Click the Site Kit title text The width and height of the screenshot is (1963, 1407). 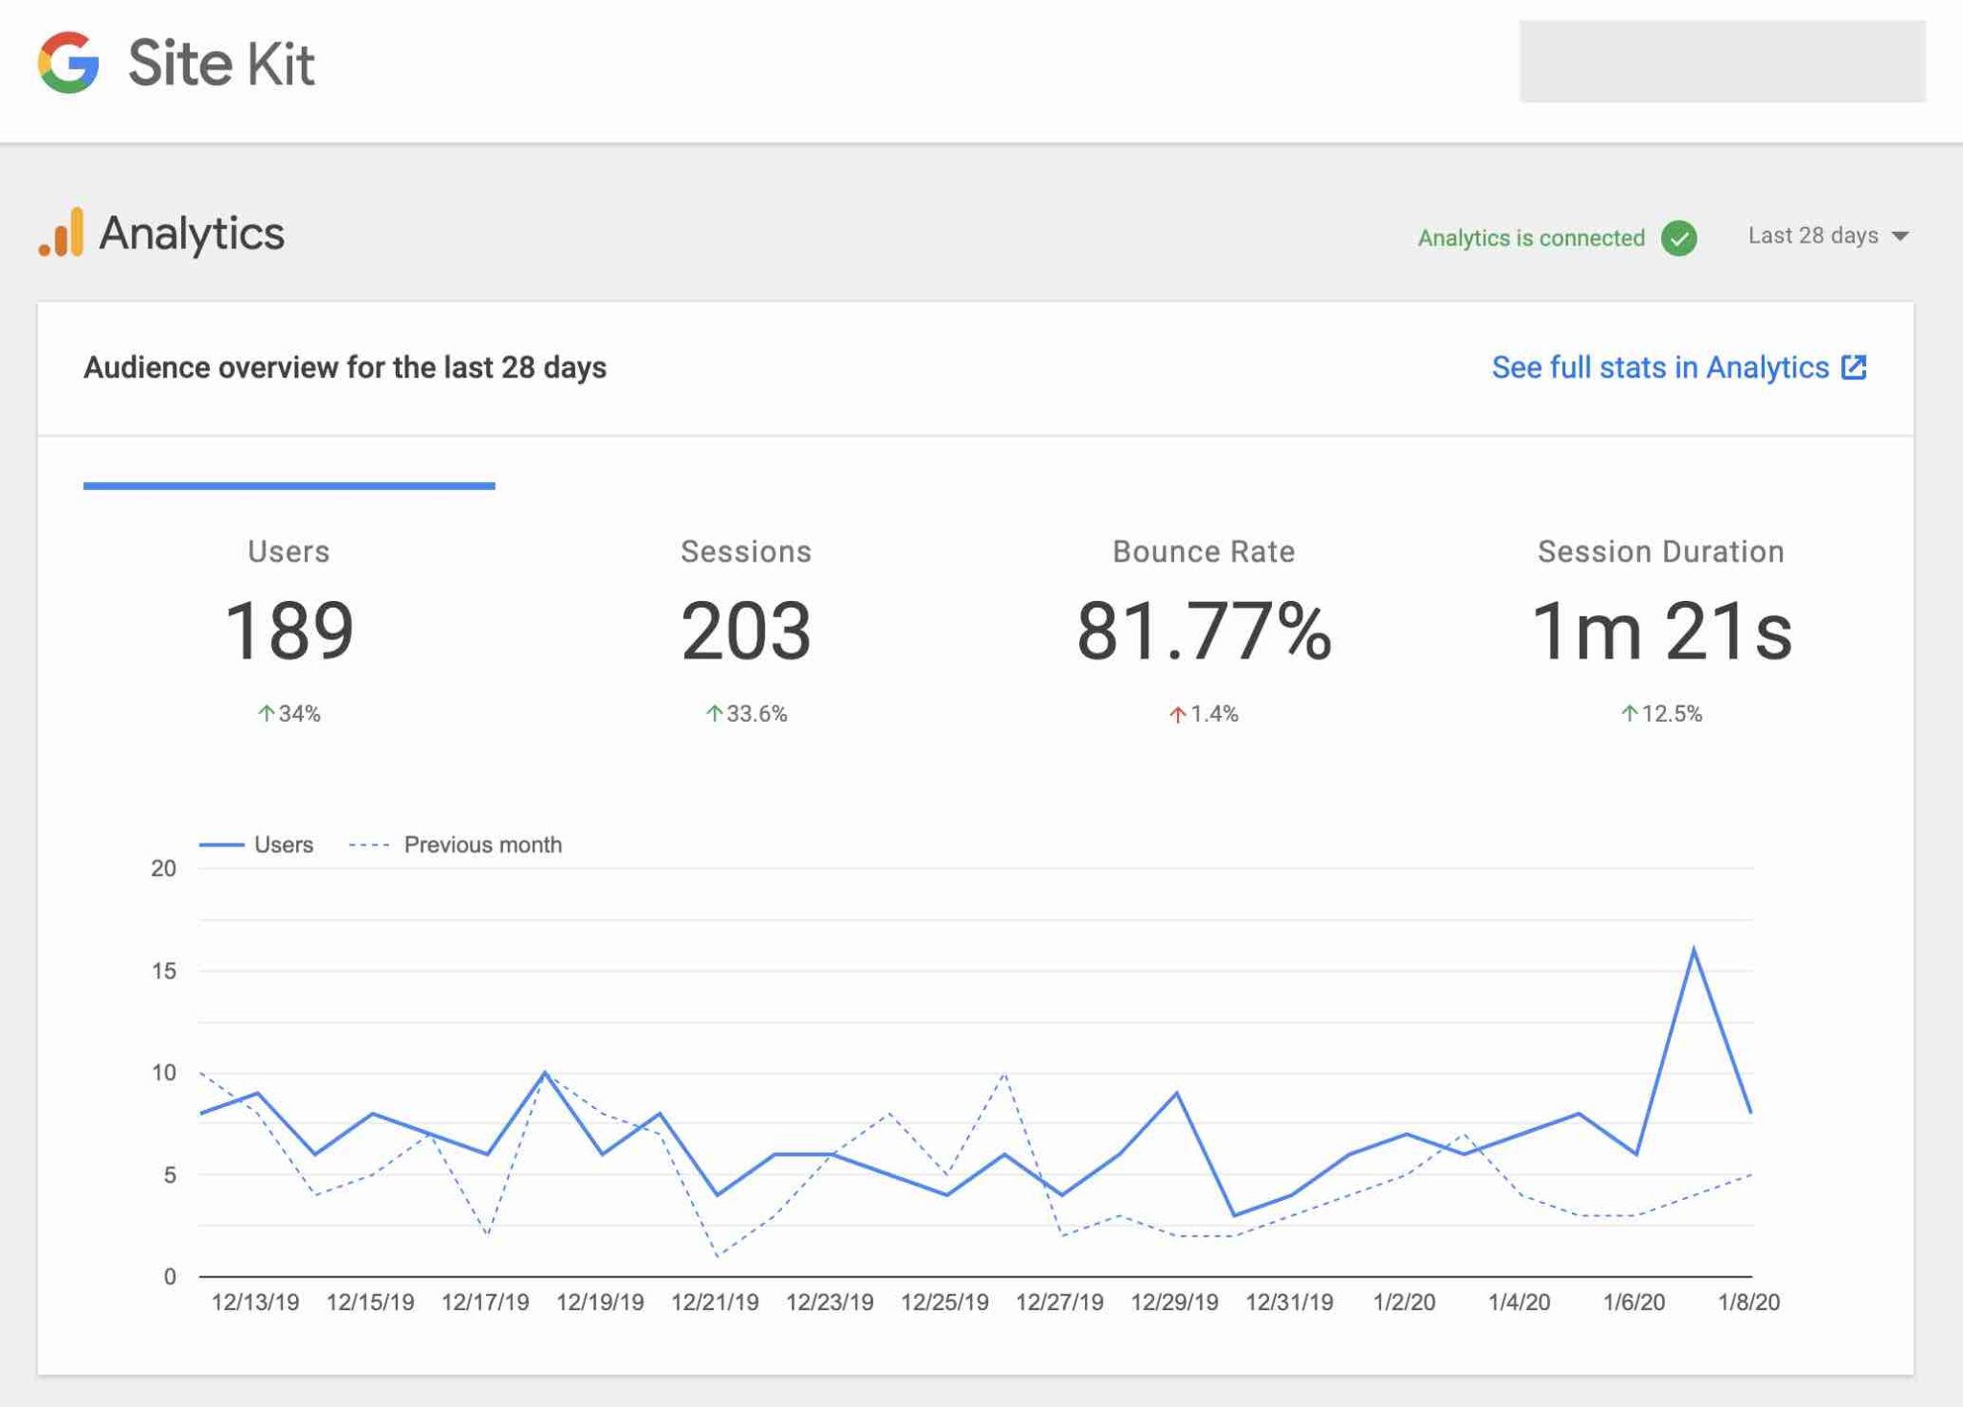221,63
